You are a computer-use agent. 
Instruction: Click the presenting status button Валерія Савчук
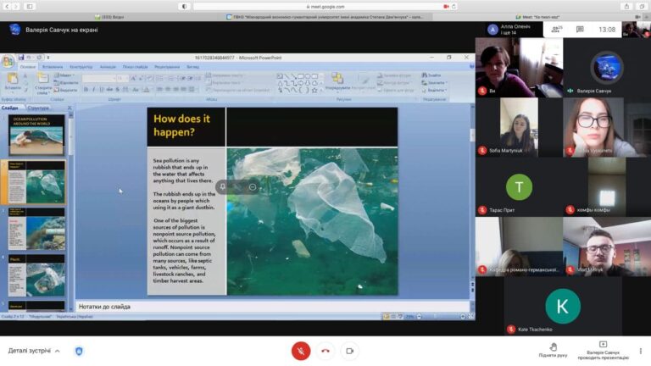603,351
